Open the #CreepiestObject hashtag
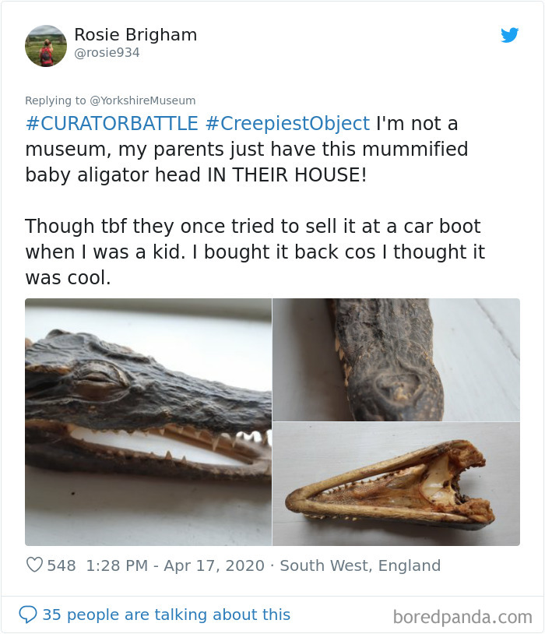 click(283, 123)
